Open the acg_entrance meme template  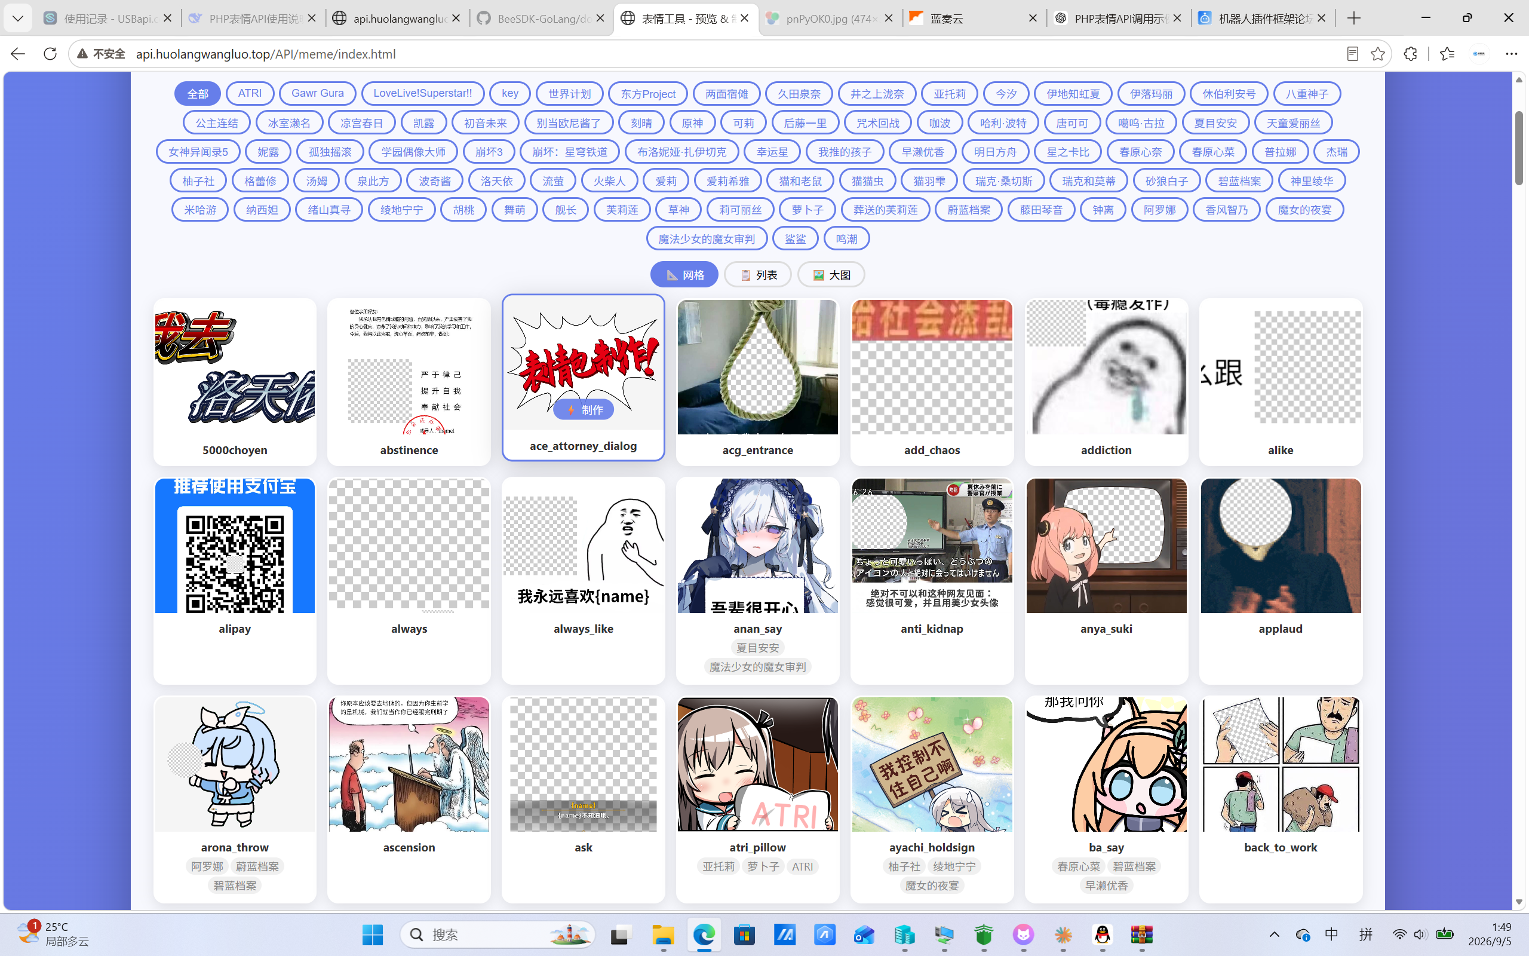click(x=757, y=382)
